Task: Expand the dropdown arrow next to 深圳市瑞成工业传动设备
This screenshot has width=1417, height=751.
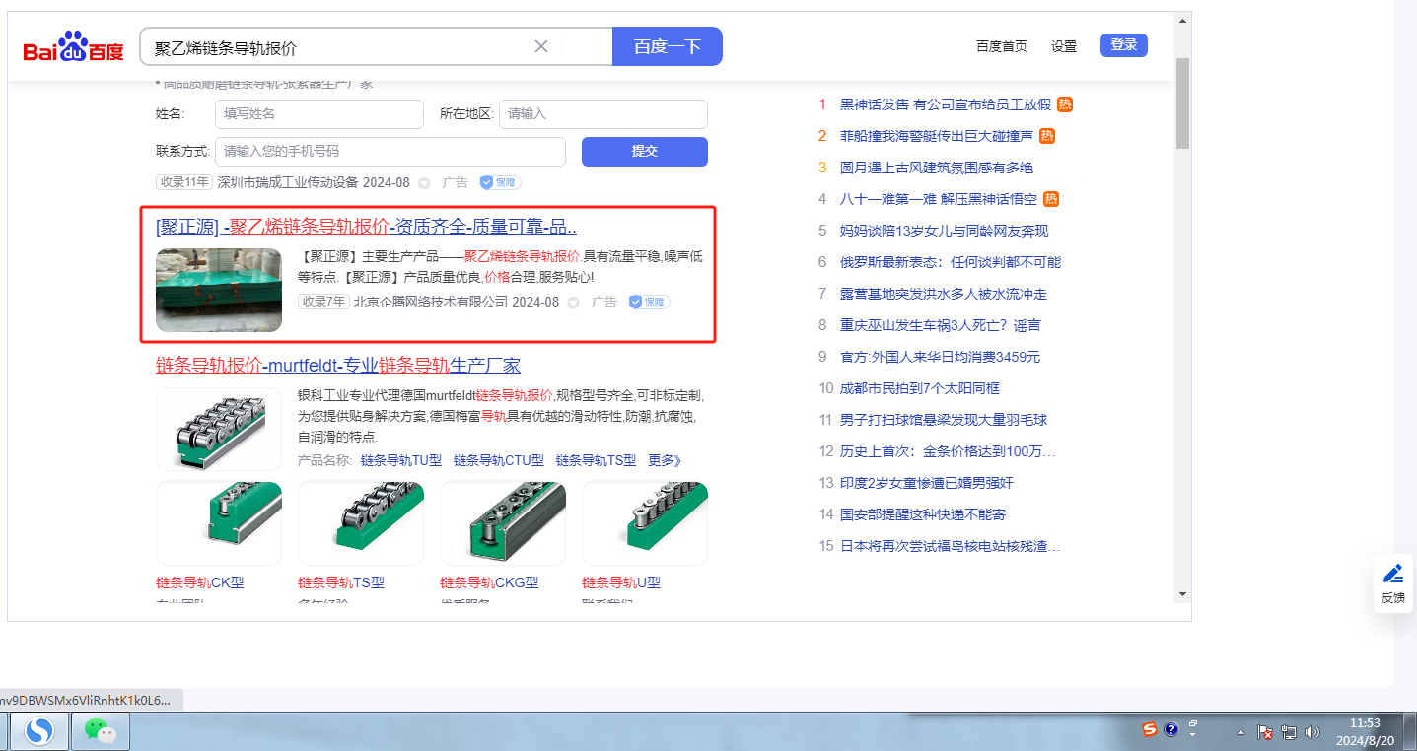Action: pyautogui.click(x=424, y=183)
